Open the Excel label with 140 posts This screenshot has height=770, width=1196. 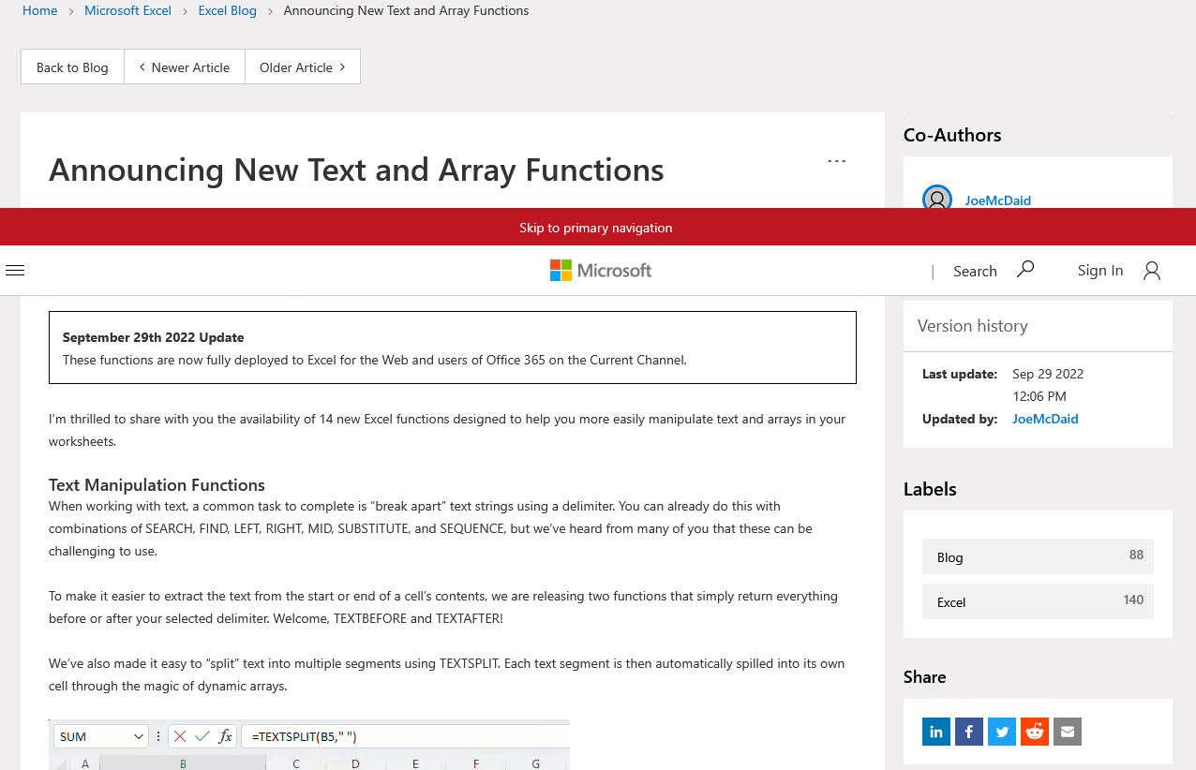1038,601
